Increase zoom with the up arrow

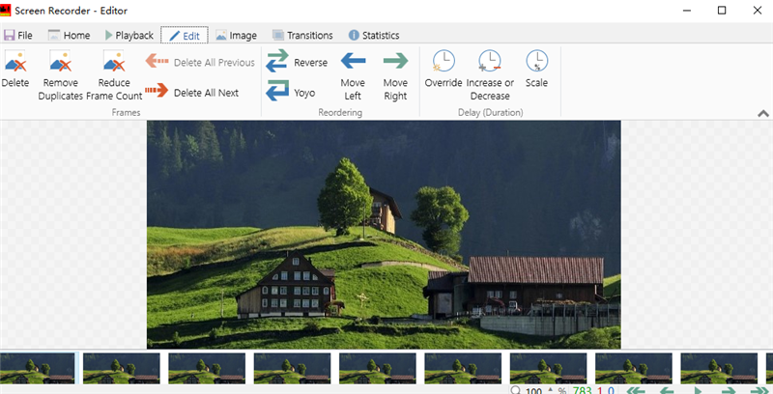coord(551,388)
